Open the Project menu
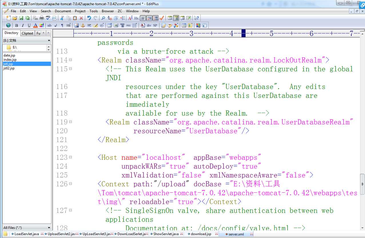365x238 pixels. [80, 11]
